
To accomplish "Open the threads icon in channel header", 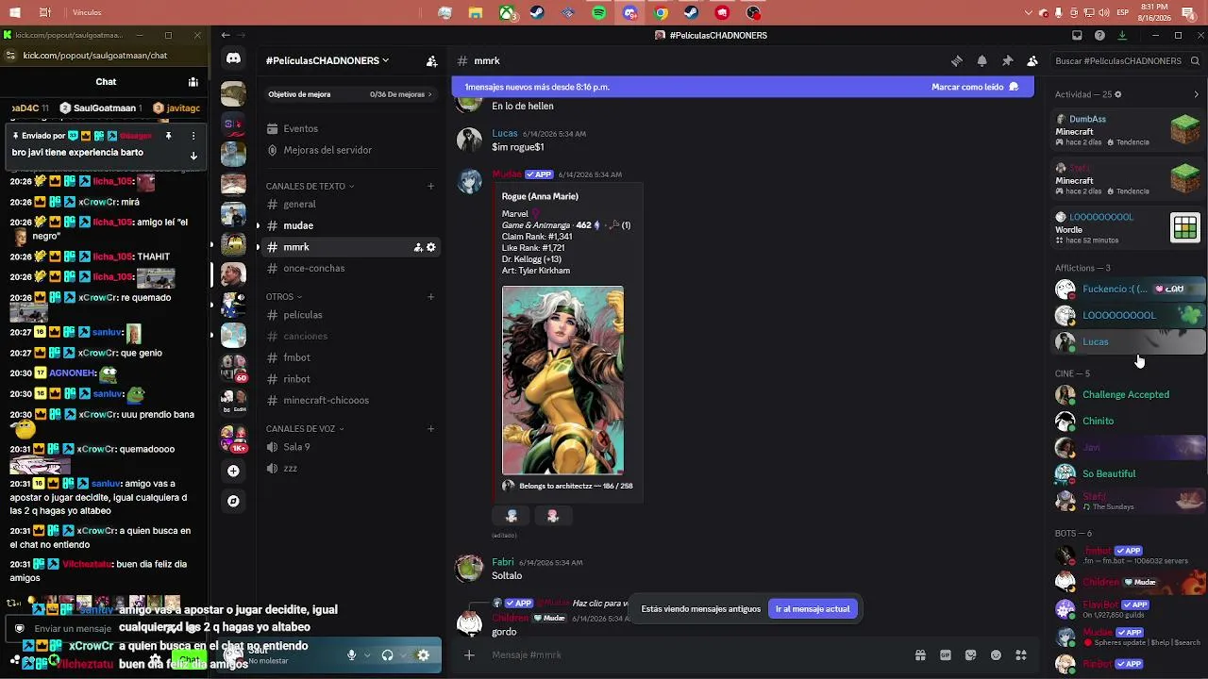I will pos(957,61).
